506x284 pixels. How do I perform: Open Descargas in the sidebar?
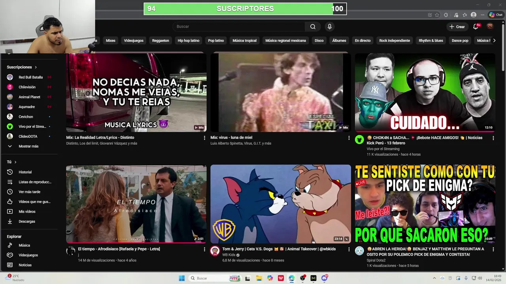[29, 221]
